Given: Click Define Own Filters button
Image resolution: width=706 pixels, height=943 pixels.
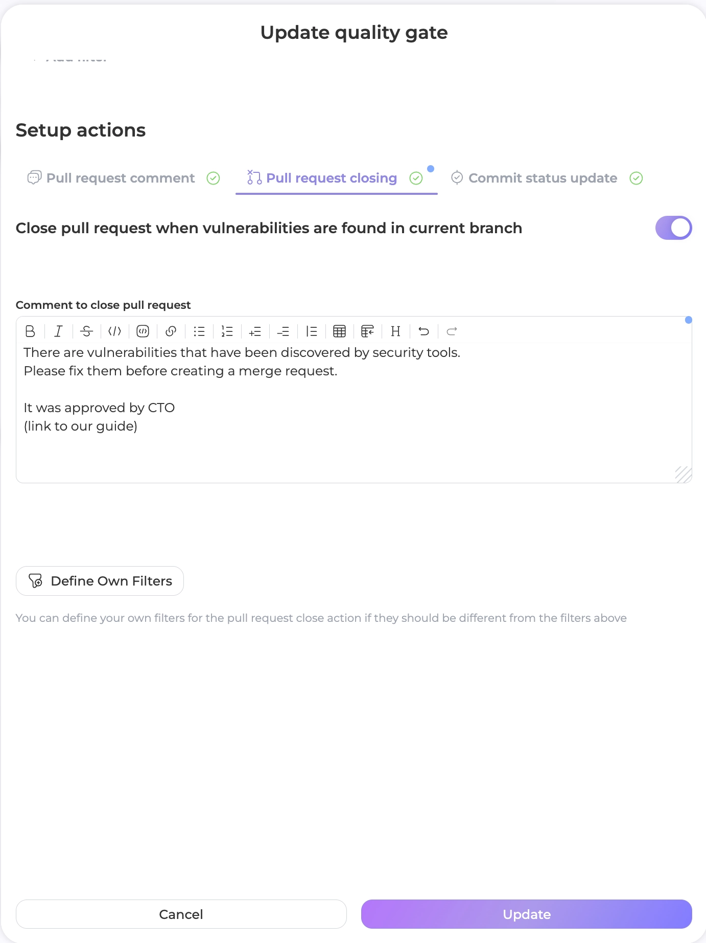Looking at the screenshot, I should click(100, 581).
